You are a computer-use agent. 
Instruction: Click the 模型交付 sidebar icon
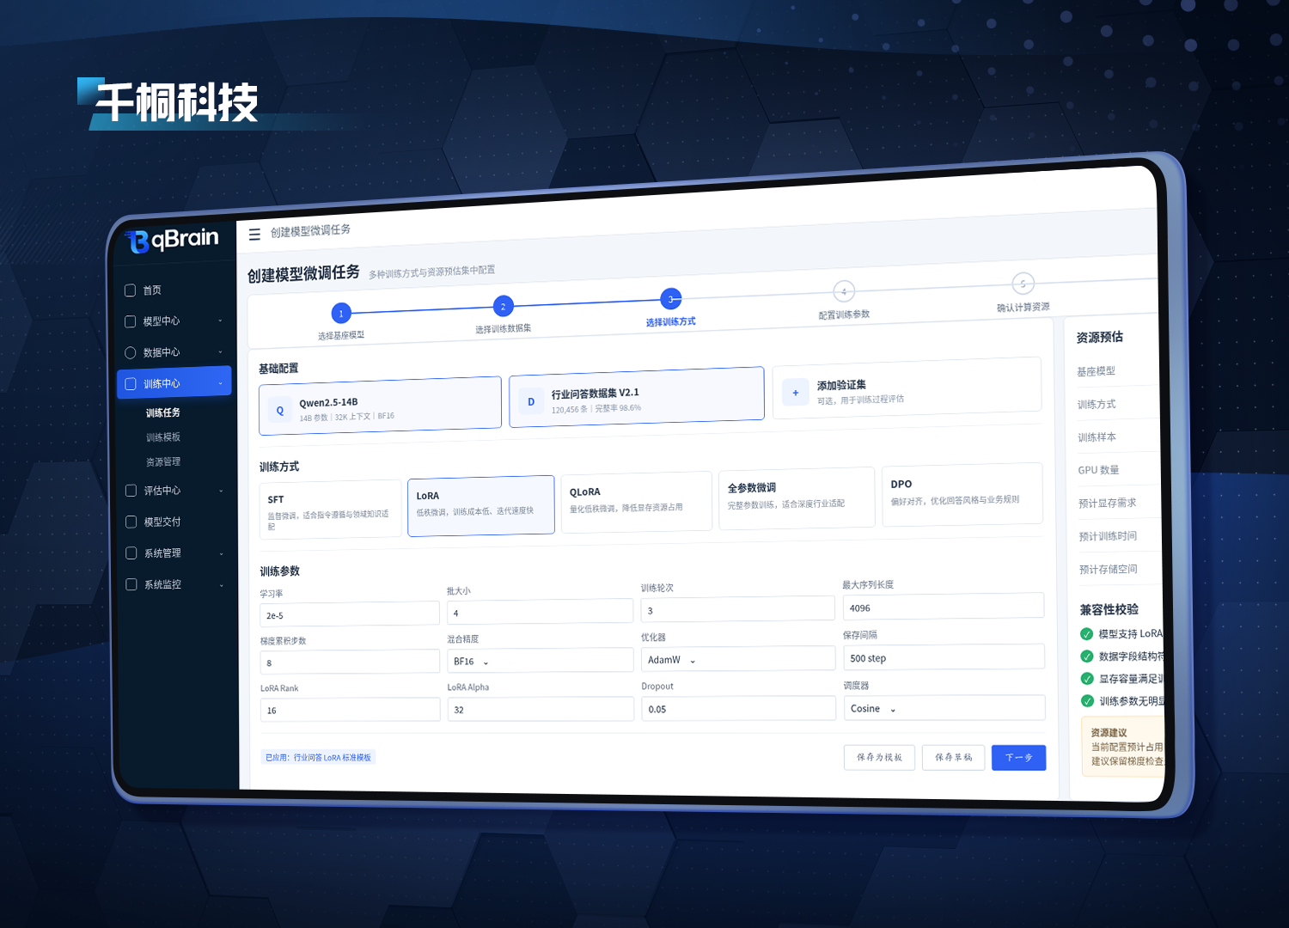(x=131, y=522)
